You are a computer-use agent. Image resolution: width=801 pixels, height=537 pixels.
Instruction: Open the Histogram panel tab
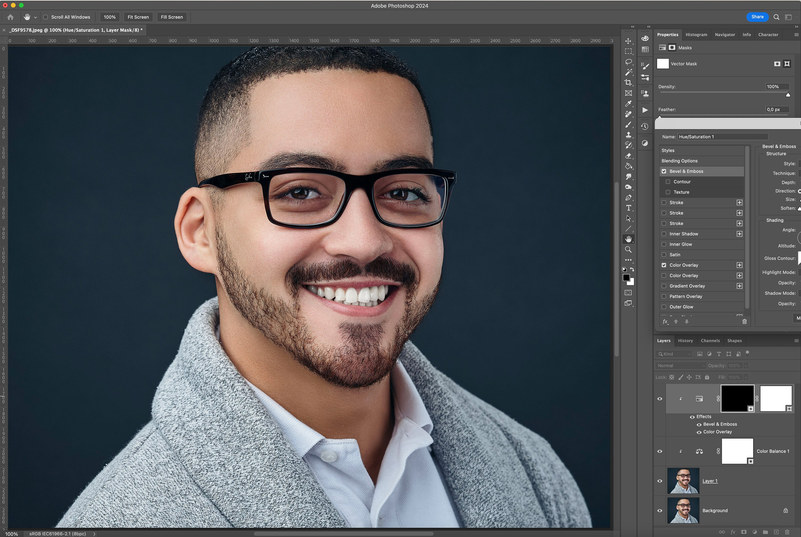coord(696,34)
